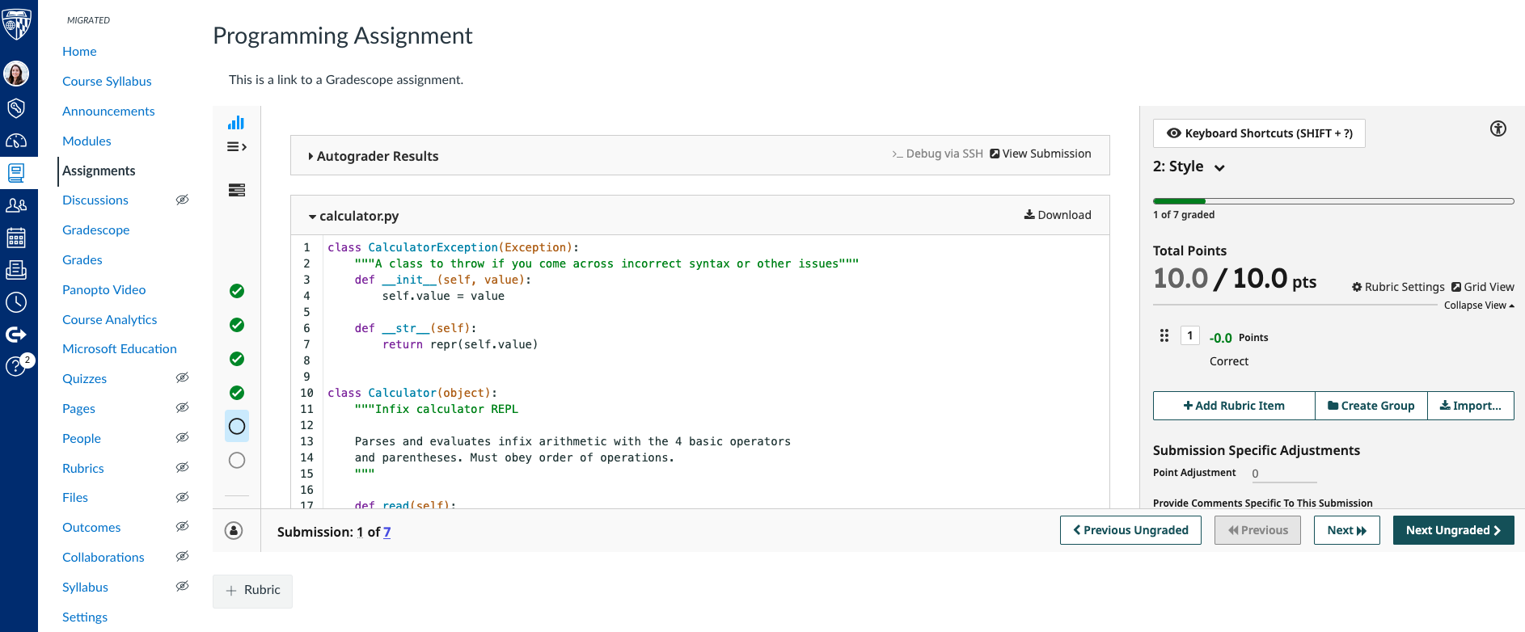Toggle visibility eye next to Rubrics
The image size is (1525, 632).
pos(183,467)
